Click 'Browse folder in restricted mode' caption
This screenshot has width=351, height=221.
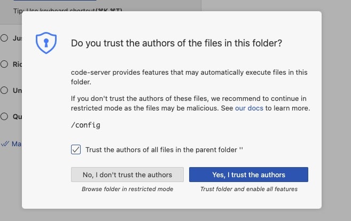coord(127,189)
